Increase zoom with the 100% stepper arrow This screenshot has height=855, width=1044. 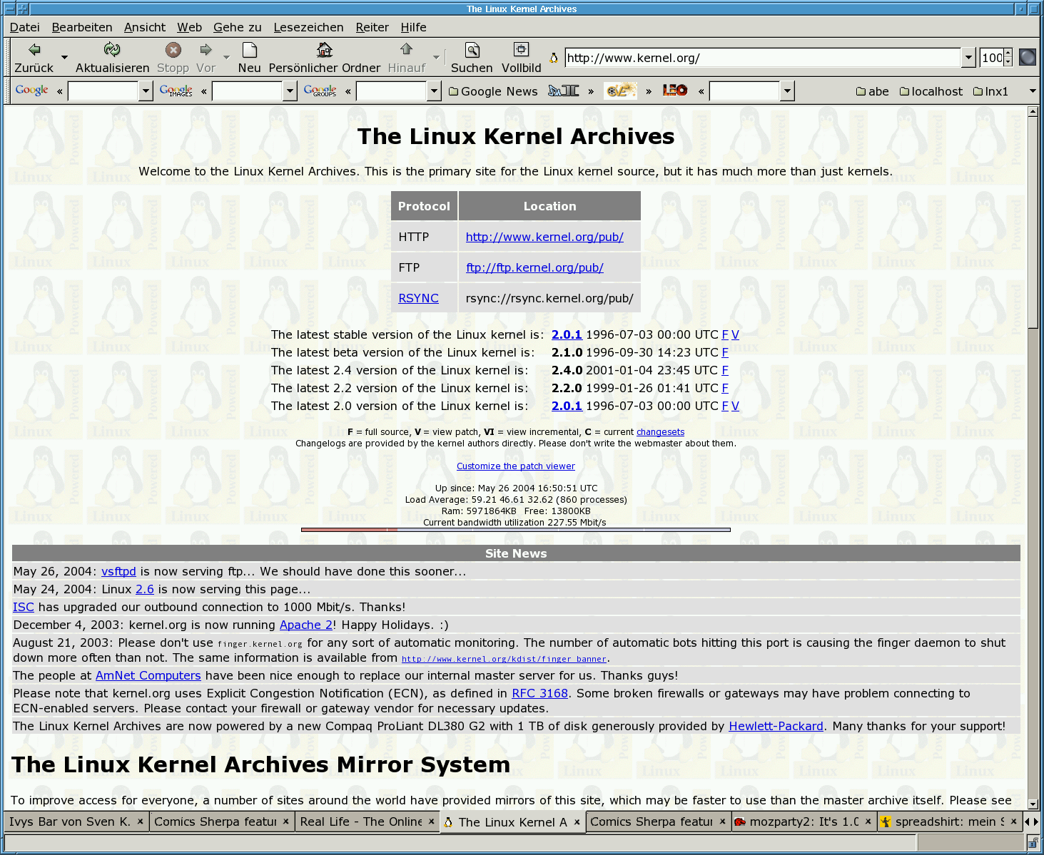(x=1008, y=53)
